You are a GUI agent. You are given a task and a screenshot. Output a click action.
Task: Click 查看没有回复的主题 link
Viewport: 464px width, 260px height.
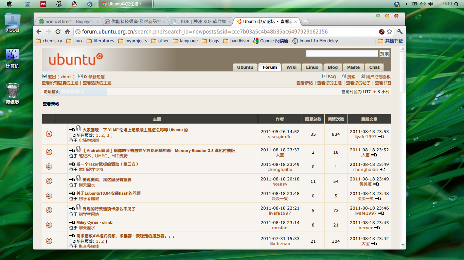pyautogui.click(x=60, y=83)
